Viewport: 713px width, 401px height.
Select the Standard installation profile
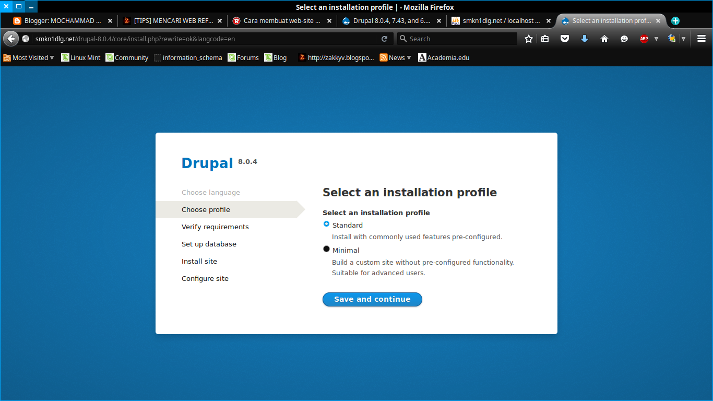click(326, 224)
